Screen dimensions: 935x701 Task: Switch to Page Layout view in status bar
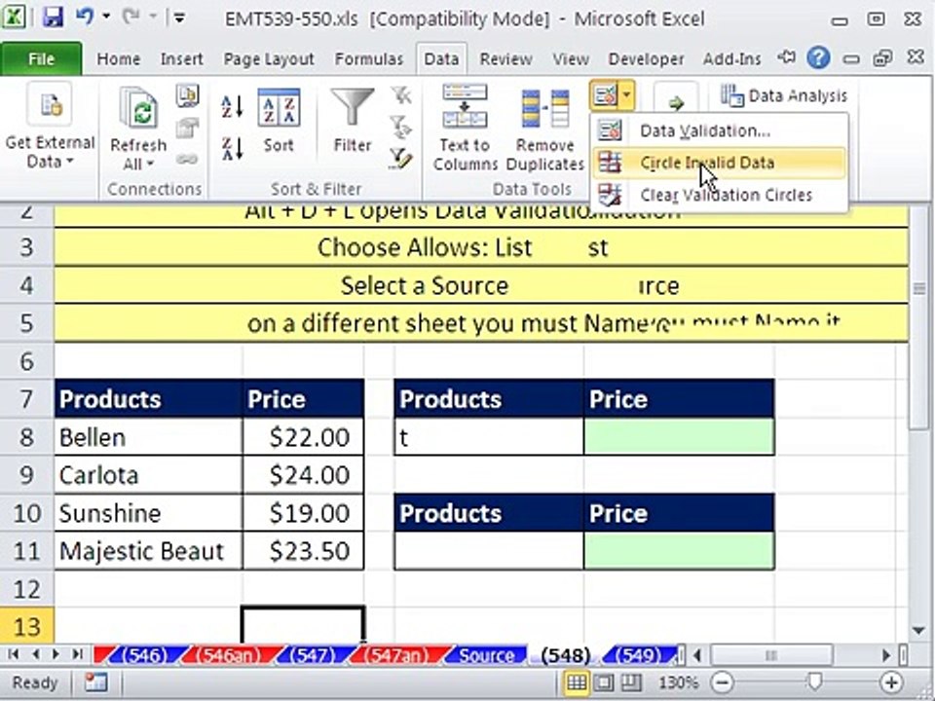604,683
